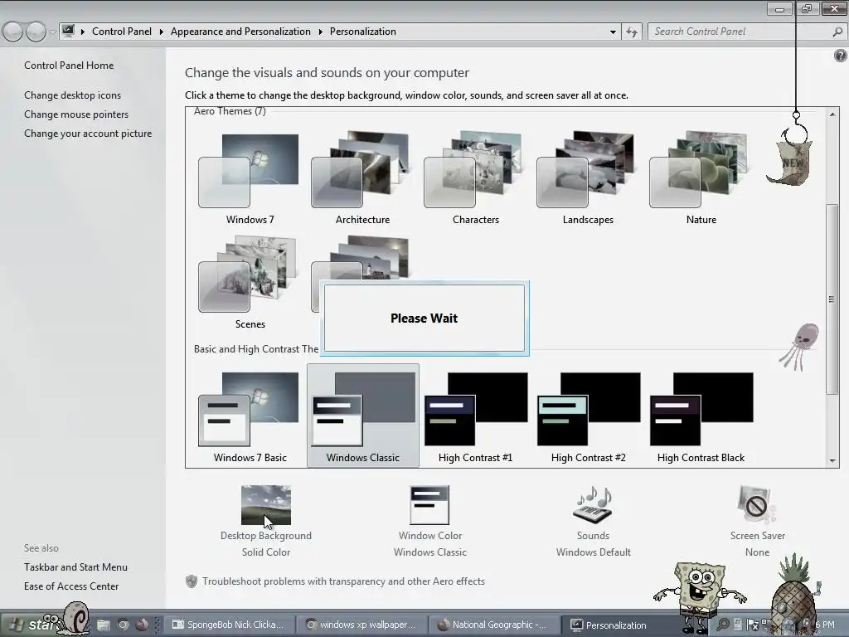
Task: Click Personalization breadcrumb item
Action: (x=363, y=32)
